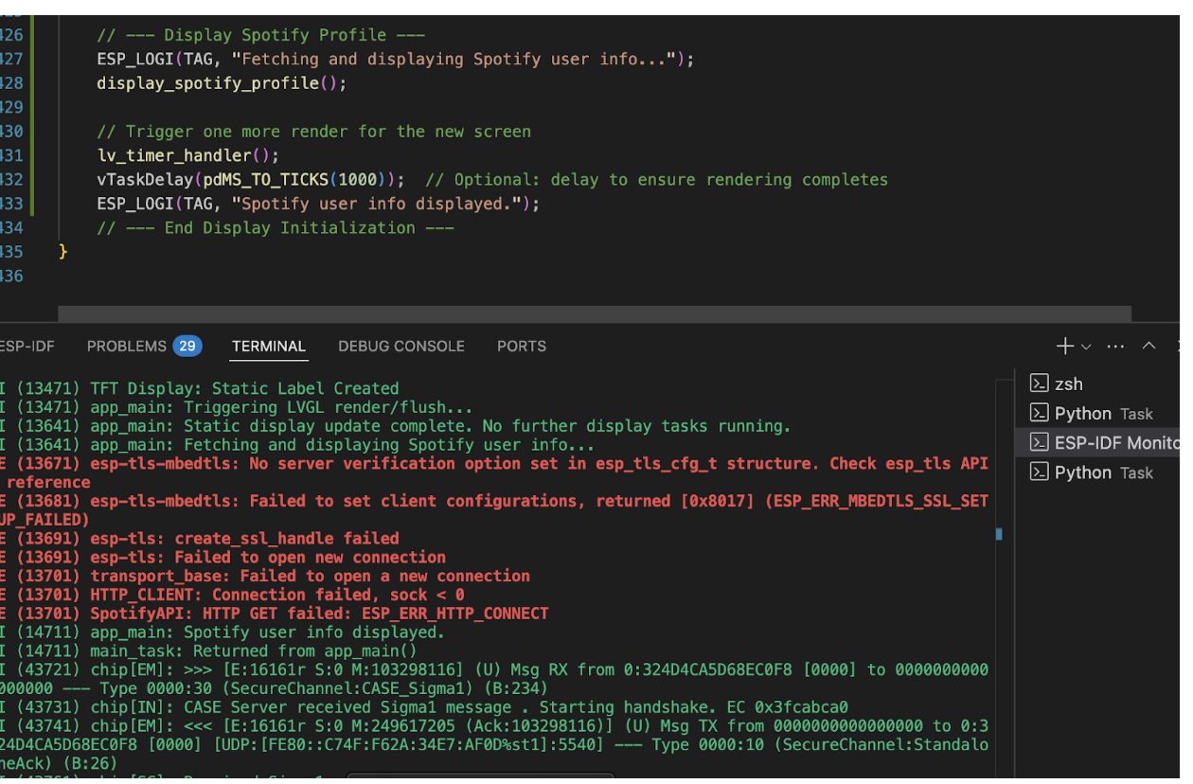Click the terminal icon next to zsh
Screen dimensions: 1193x784
point(1039,383)
